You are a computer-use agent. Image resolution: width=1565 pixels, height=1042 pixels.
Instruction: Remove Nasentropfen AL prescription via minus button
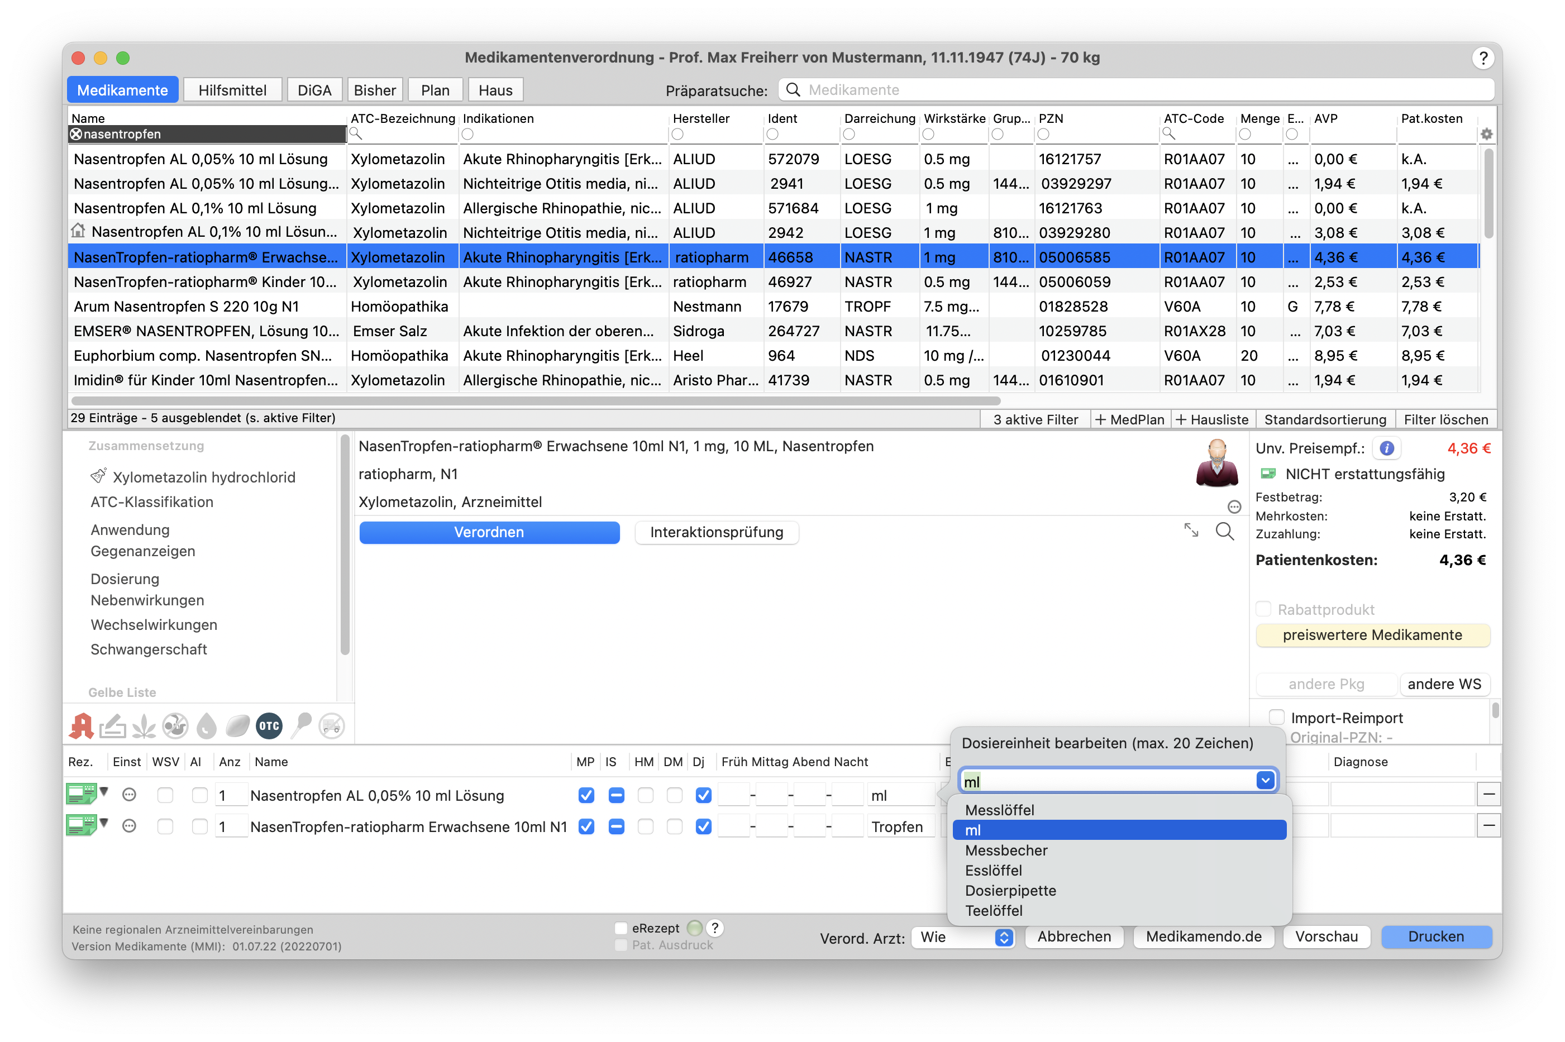tap(1488, 794)
